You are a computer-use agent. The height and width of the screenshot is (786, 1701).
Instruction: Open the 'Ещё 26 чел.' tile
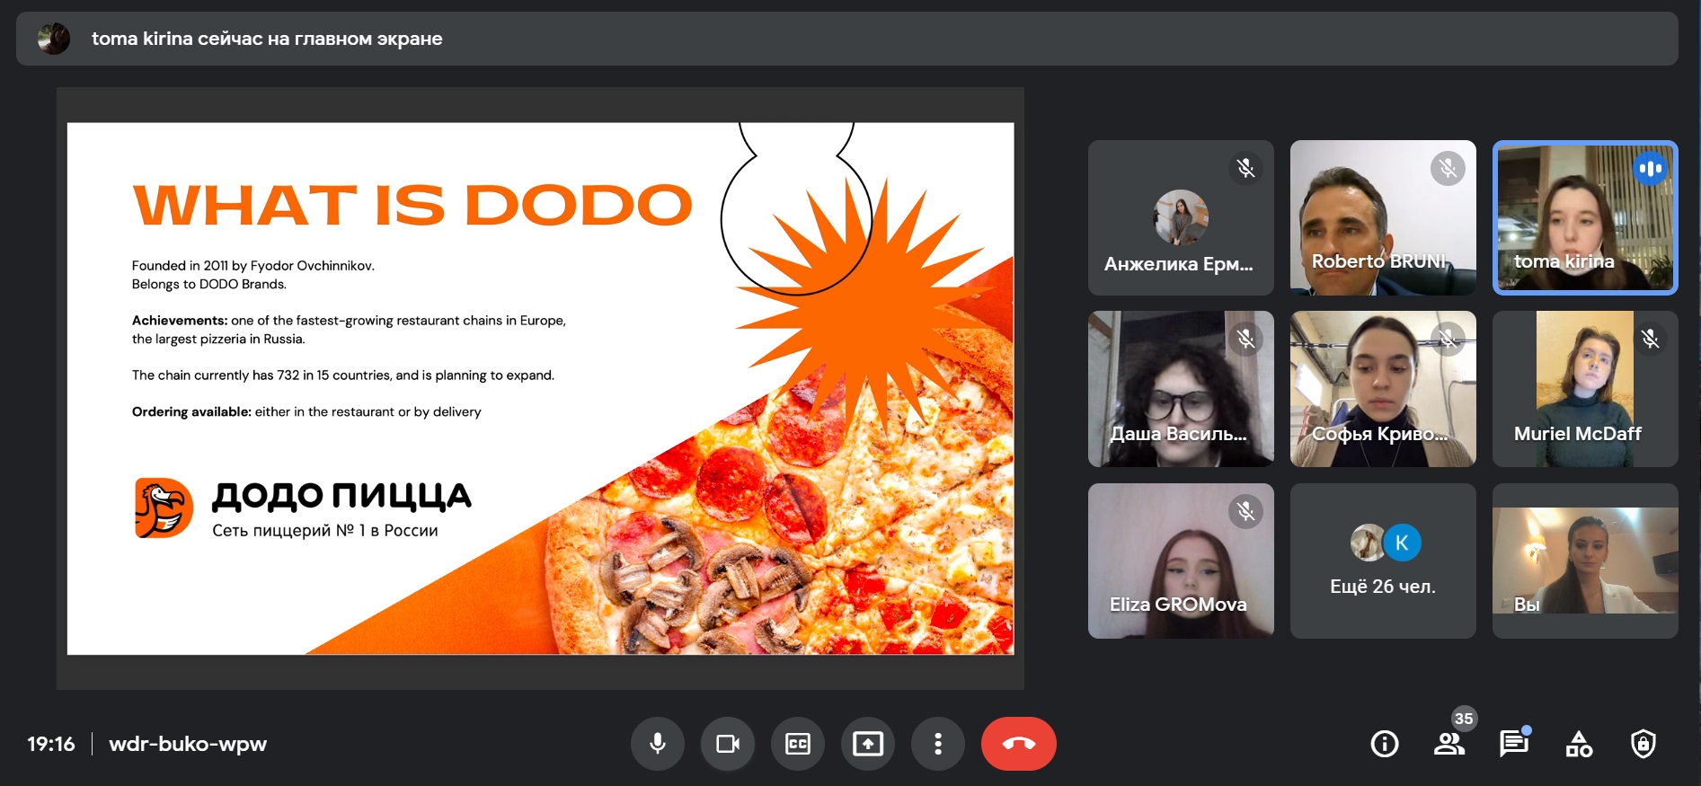click(1383, 561)
